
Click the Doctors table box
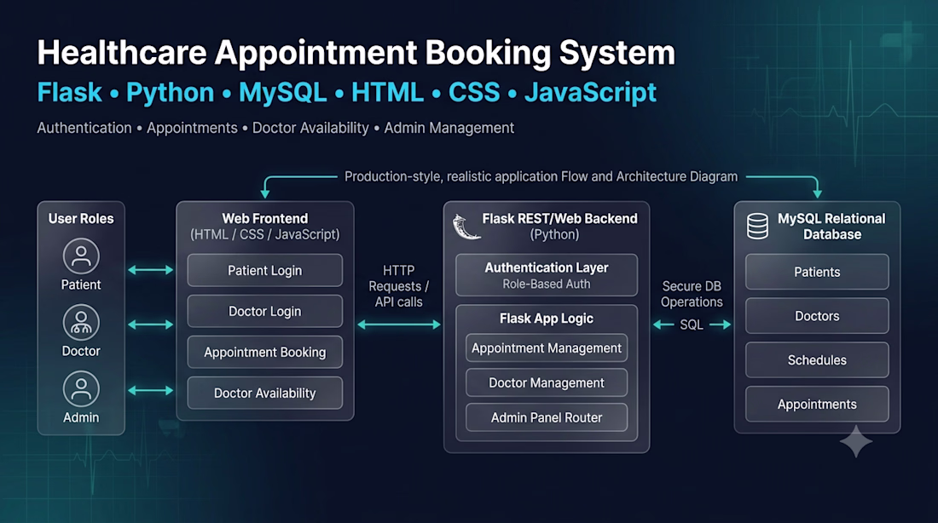[817, 316]
